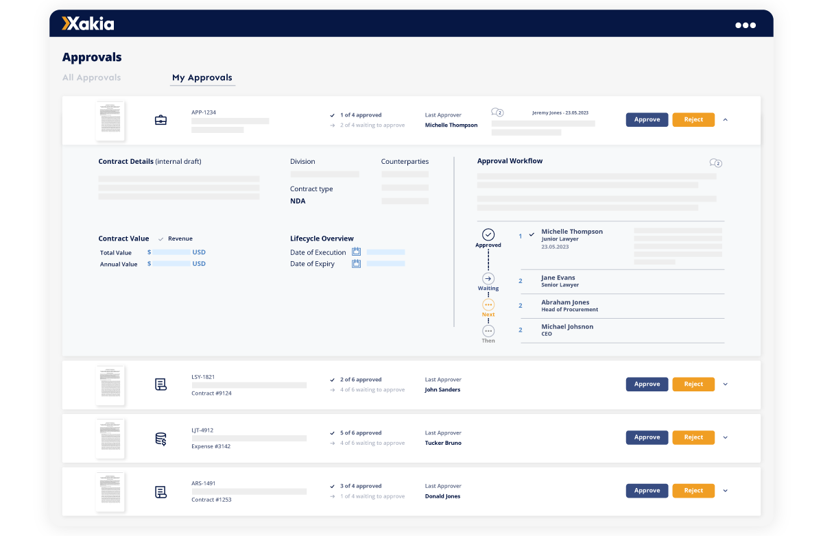The image size is (823, 536).
Task: Switch to the All Approvals tab
Action: [x=91, y=77]
